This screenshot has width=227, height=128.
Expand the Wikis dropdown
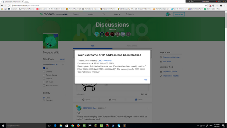tap(117, 14)
